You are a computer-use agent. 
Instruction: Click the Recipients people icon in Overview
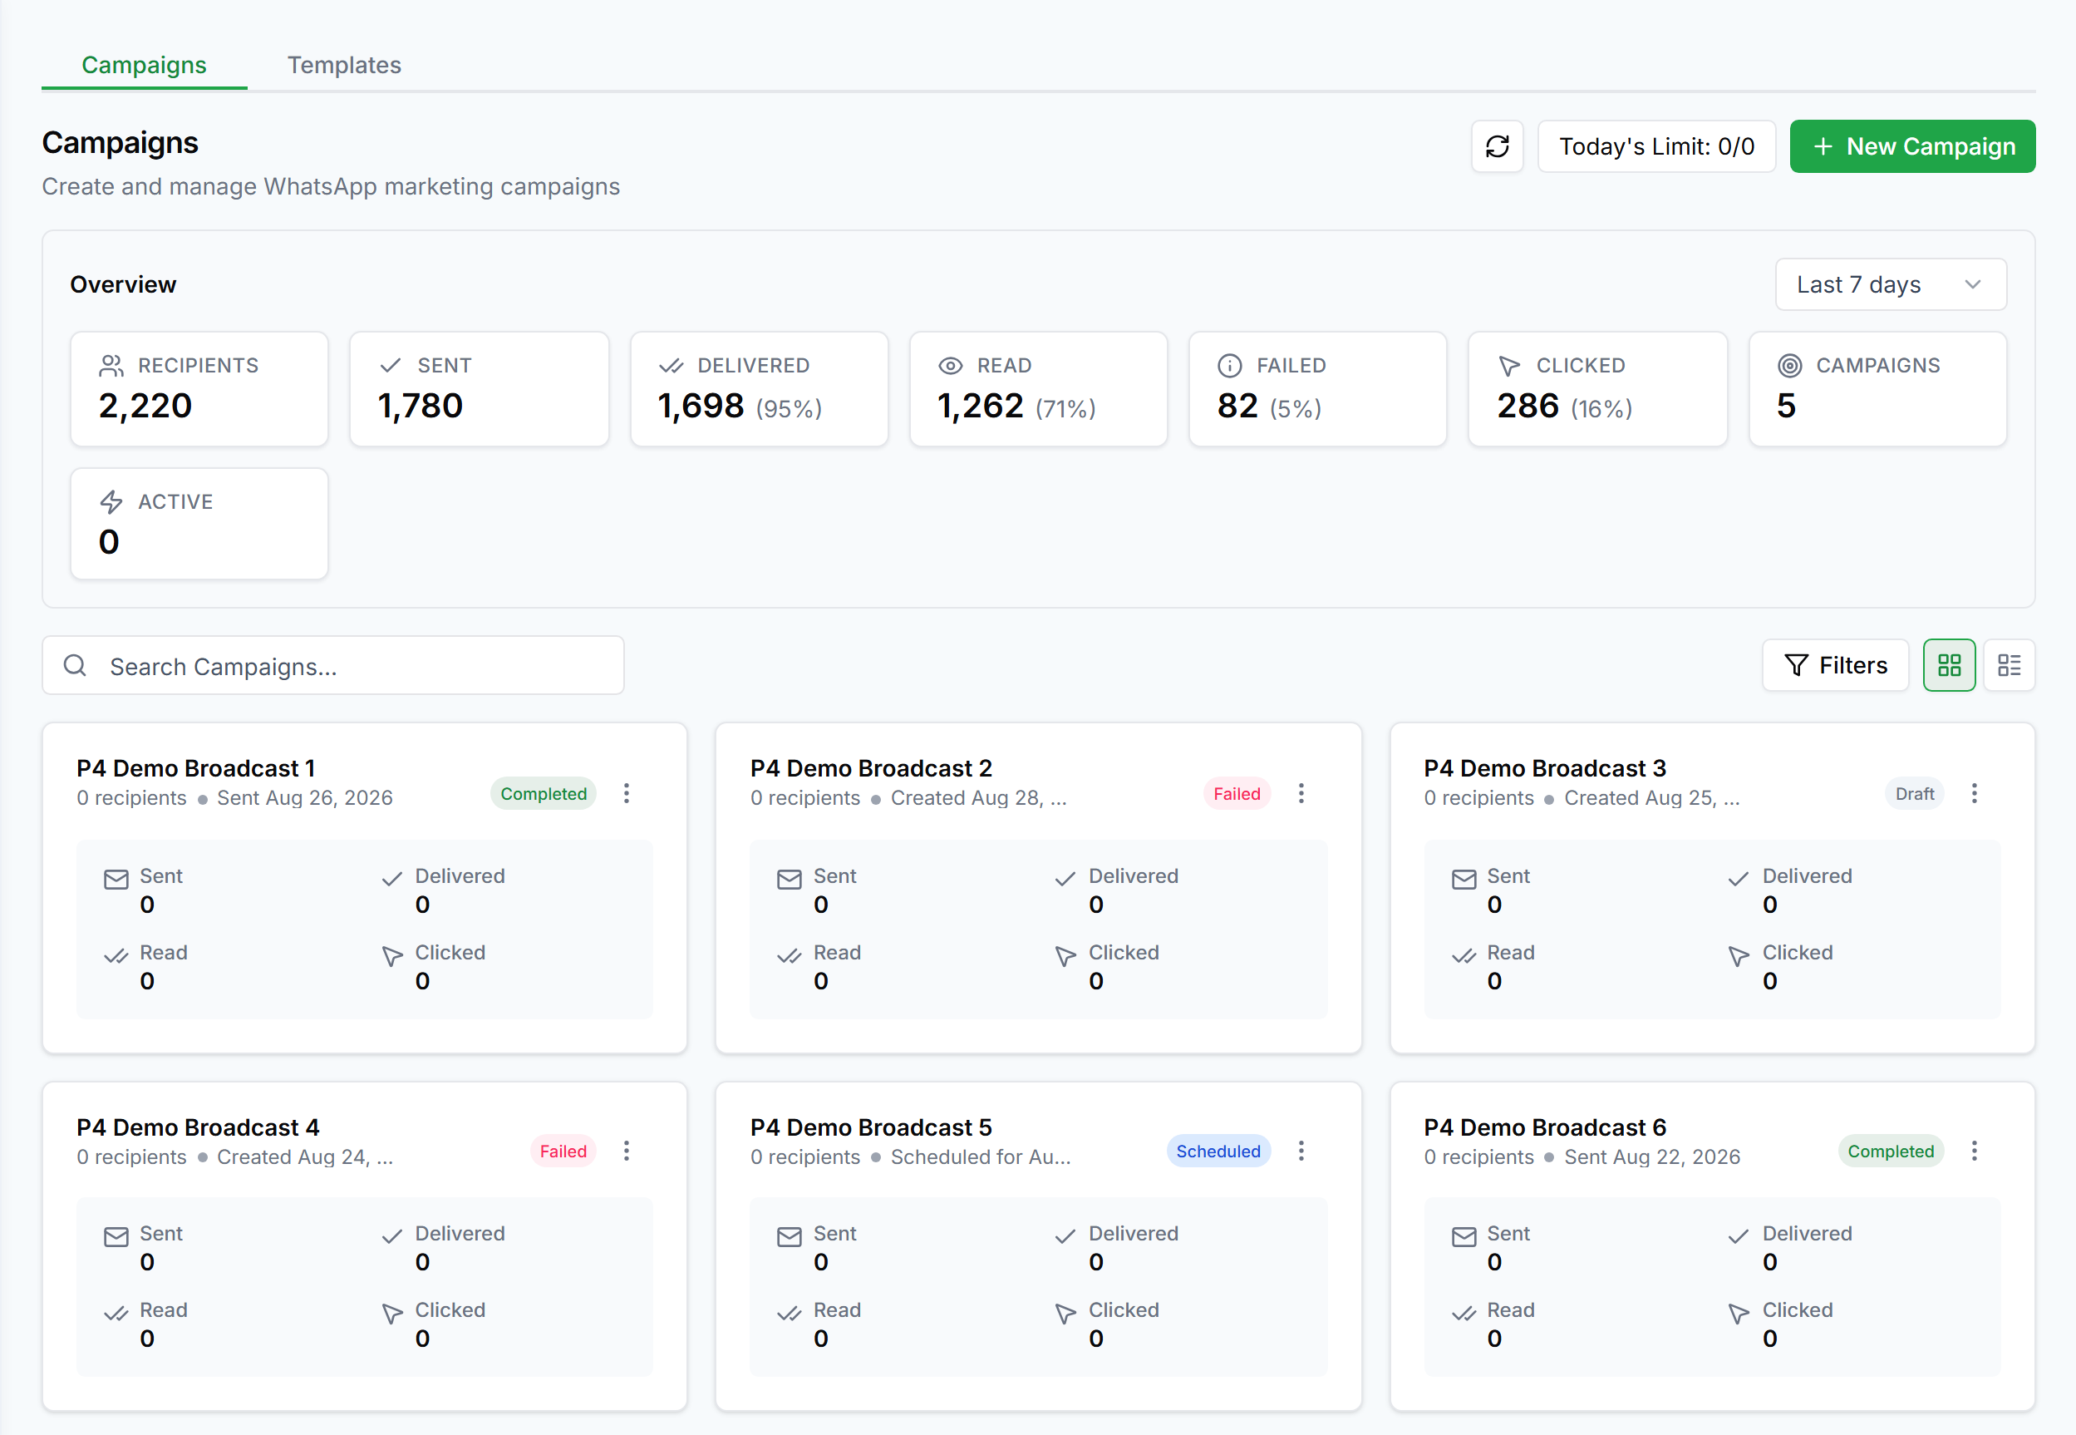[111, 365]
